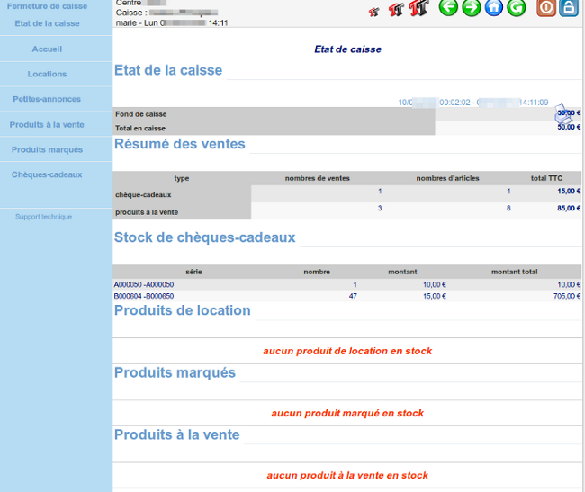Select Produits marqués in sidebar
585x492 pixels.
click(47, 150)
